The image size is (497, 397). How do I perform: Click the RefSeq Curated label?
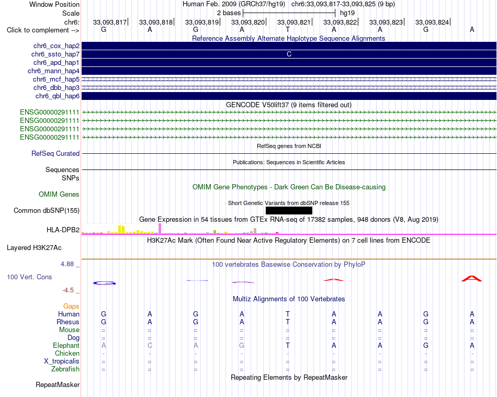55,154
